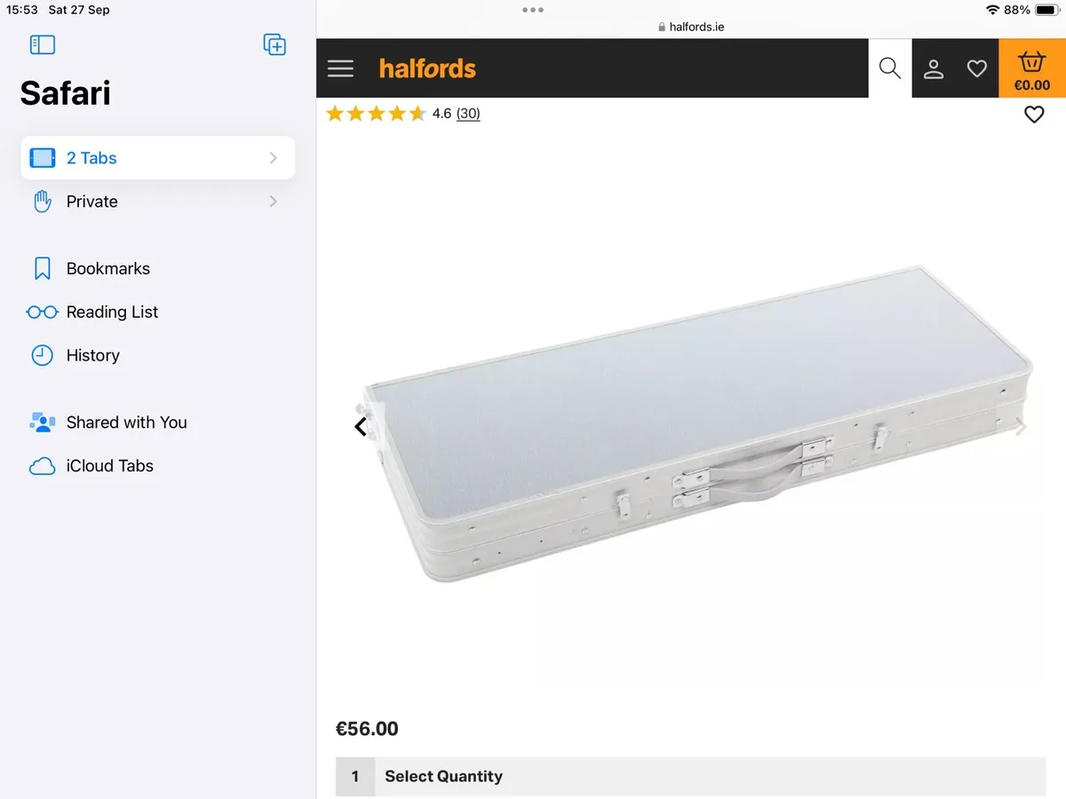
Task: Expand the Private tabs chevron
Action: click(x=273, y=202)
